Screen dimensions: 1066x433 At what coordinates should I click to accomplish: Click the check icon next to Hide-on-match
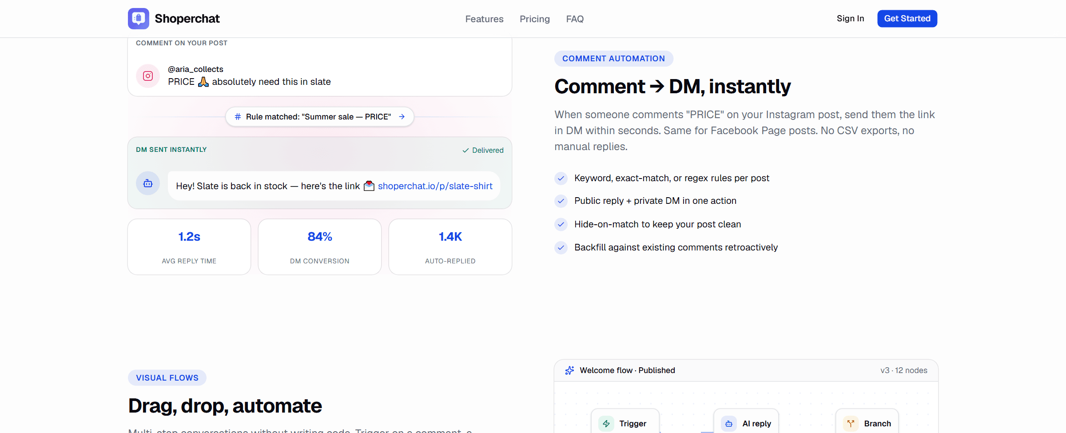[561, 224]
